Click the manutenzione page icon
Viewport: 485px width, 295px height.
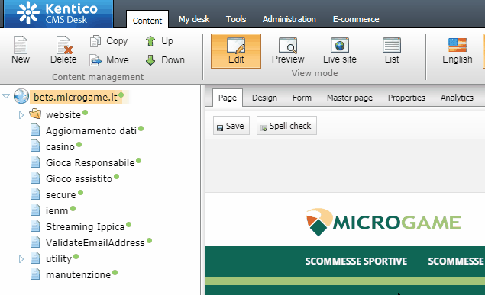click(35, 274)
